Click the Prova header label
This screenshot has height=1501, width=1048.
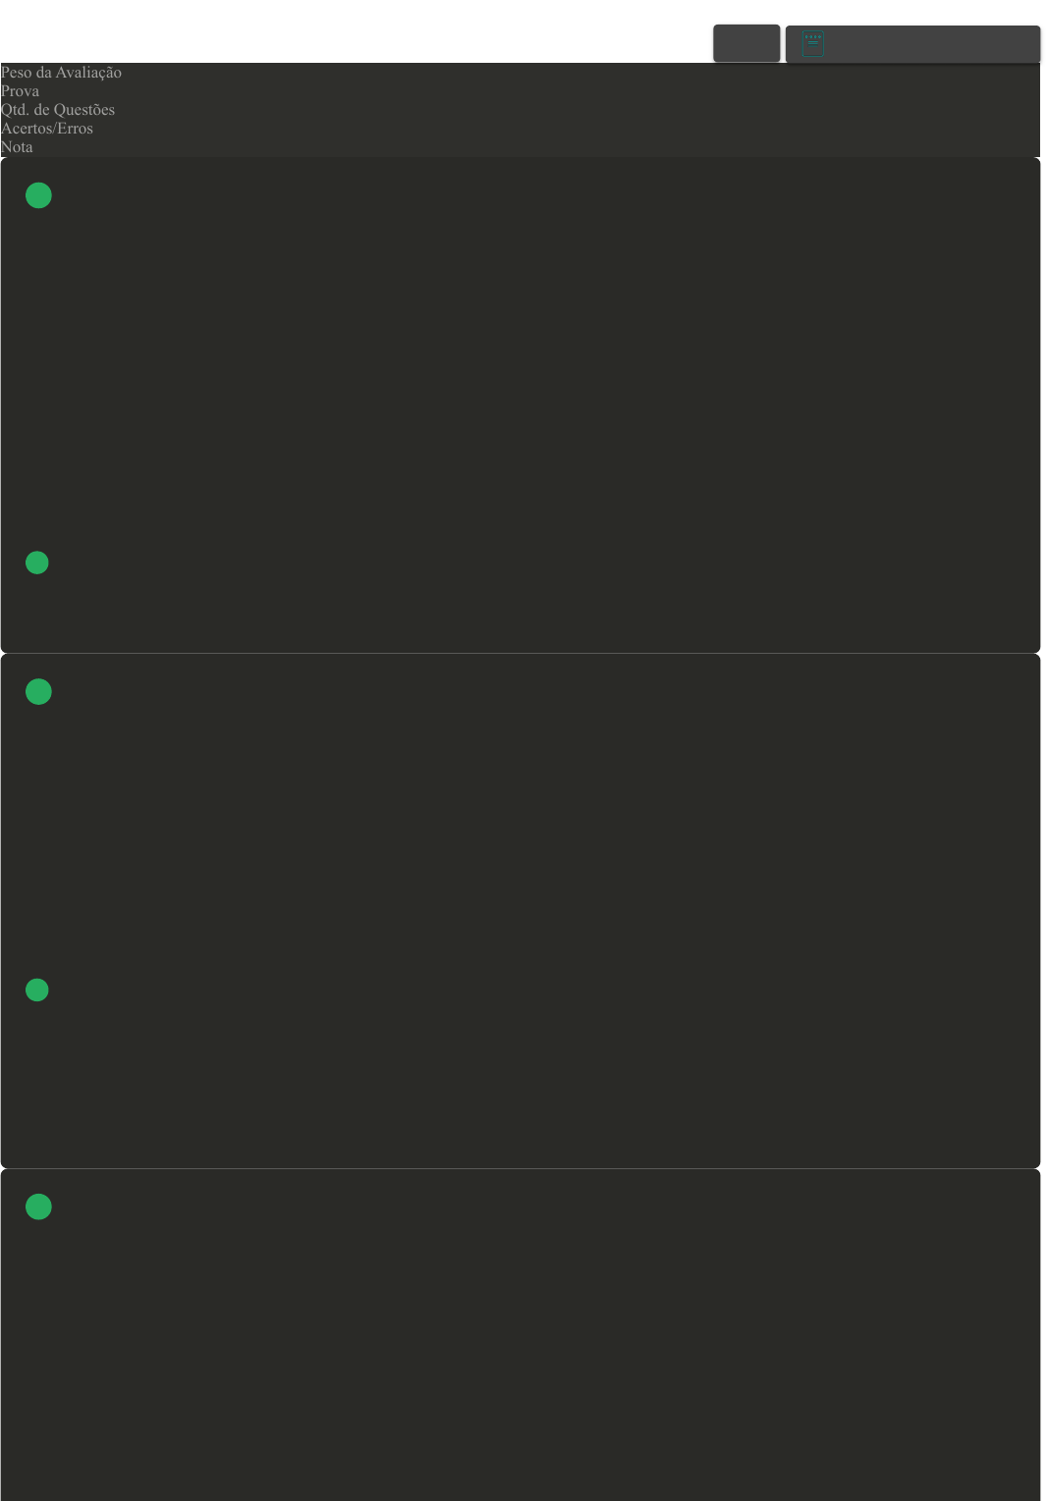click(20, 91)
